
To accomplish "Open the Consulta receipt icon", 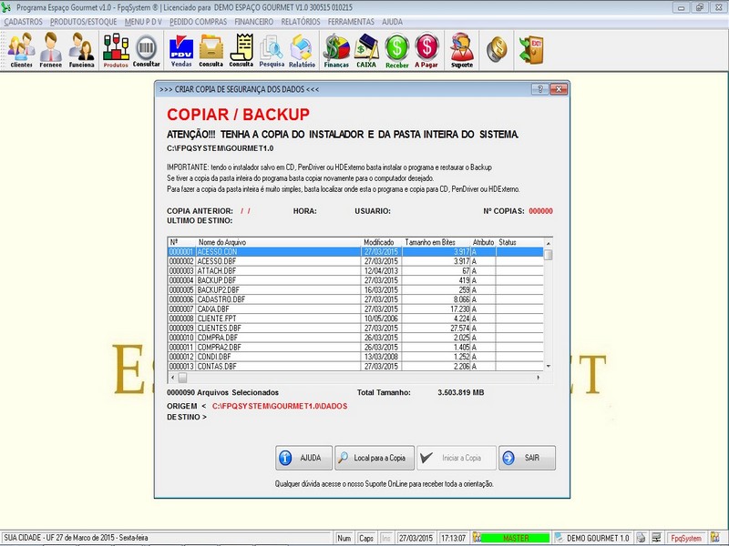I will click(241, 50).
